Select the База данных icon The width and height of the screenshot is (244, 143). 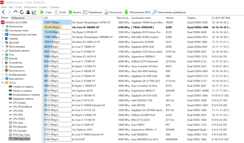pos(7,79)
